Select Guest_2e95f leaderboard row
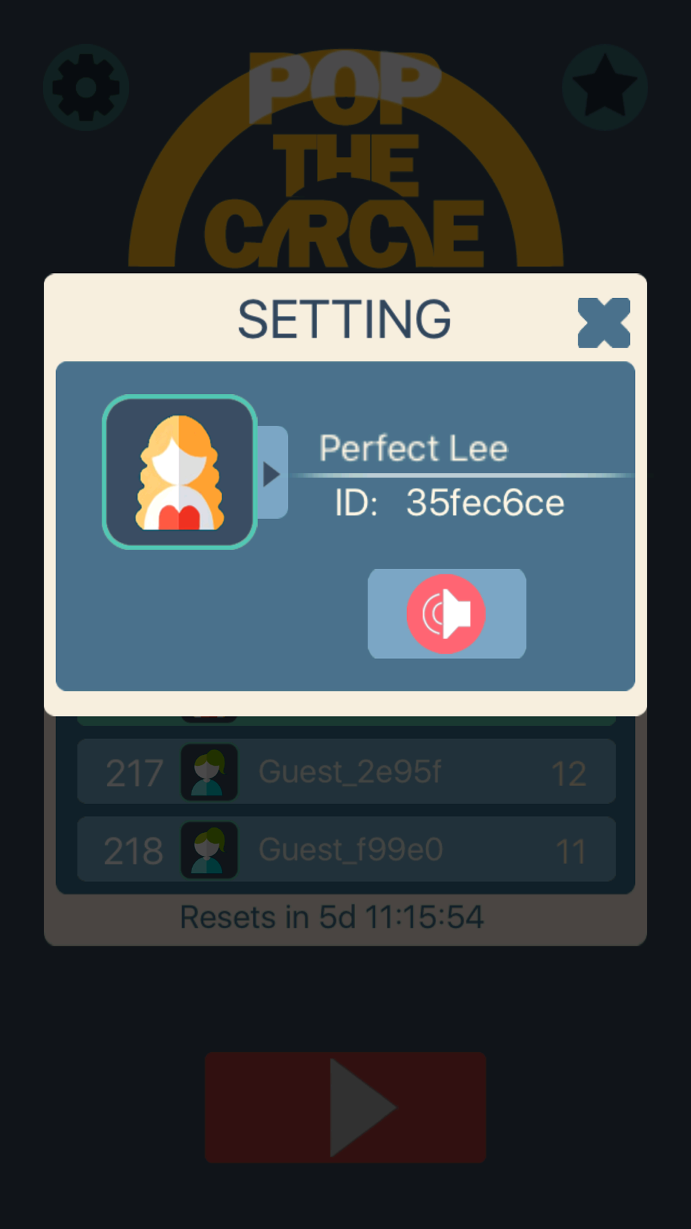691x1229 pixels. point(346,771)
